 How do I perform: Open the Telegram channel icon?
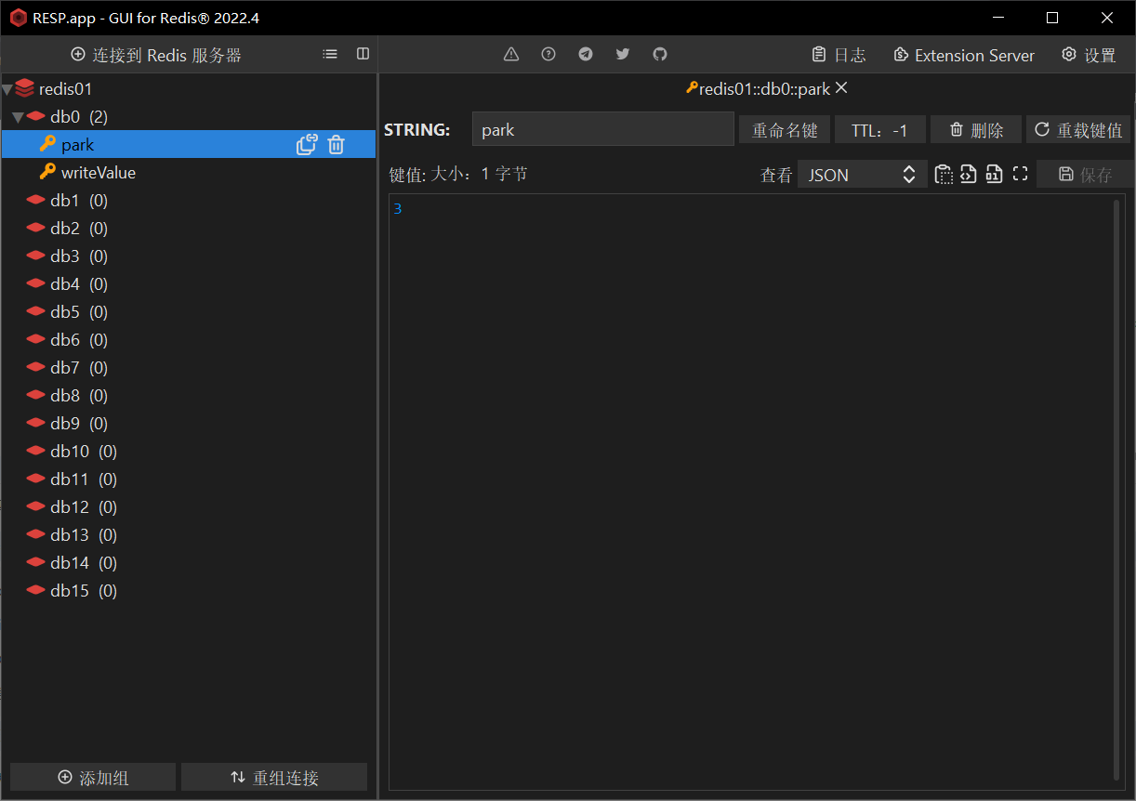coord(586,55)
